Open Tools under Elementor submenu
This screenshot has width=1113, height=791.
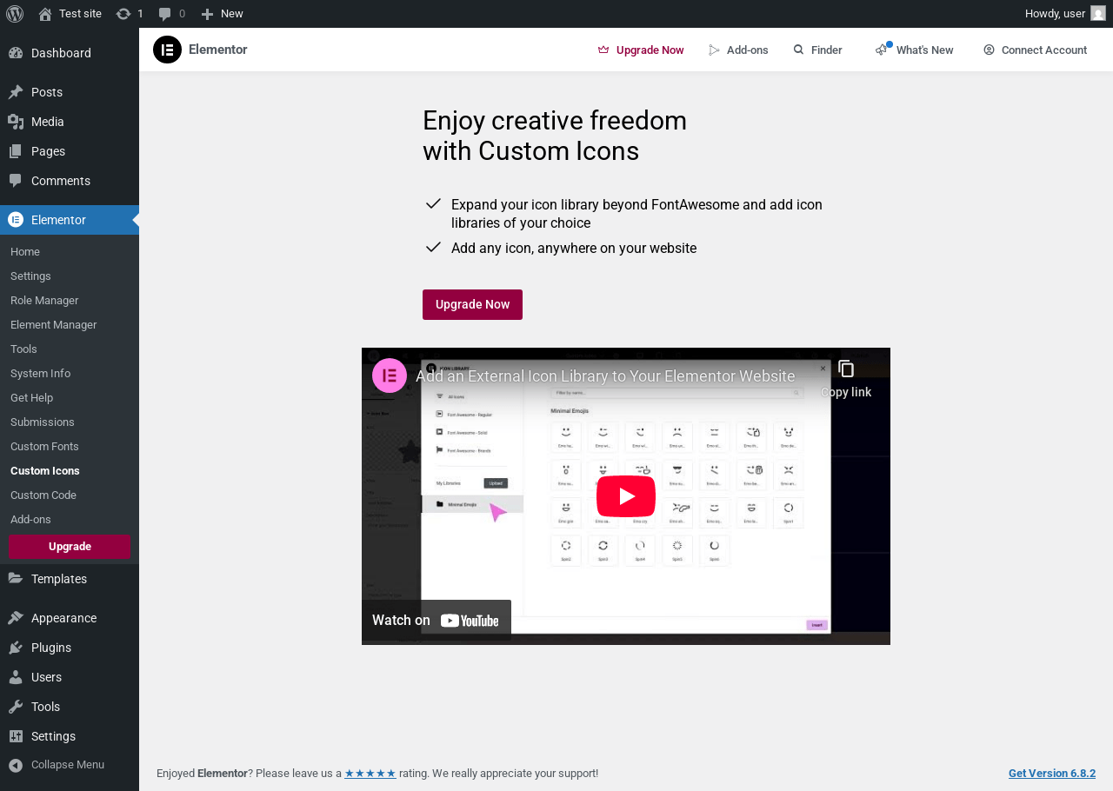pyautogui.click(x=23, y=349)
